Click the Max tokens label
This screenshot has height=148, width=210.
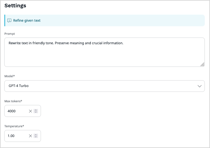click(x=13, y=101)
